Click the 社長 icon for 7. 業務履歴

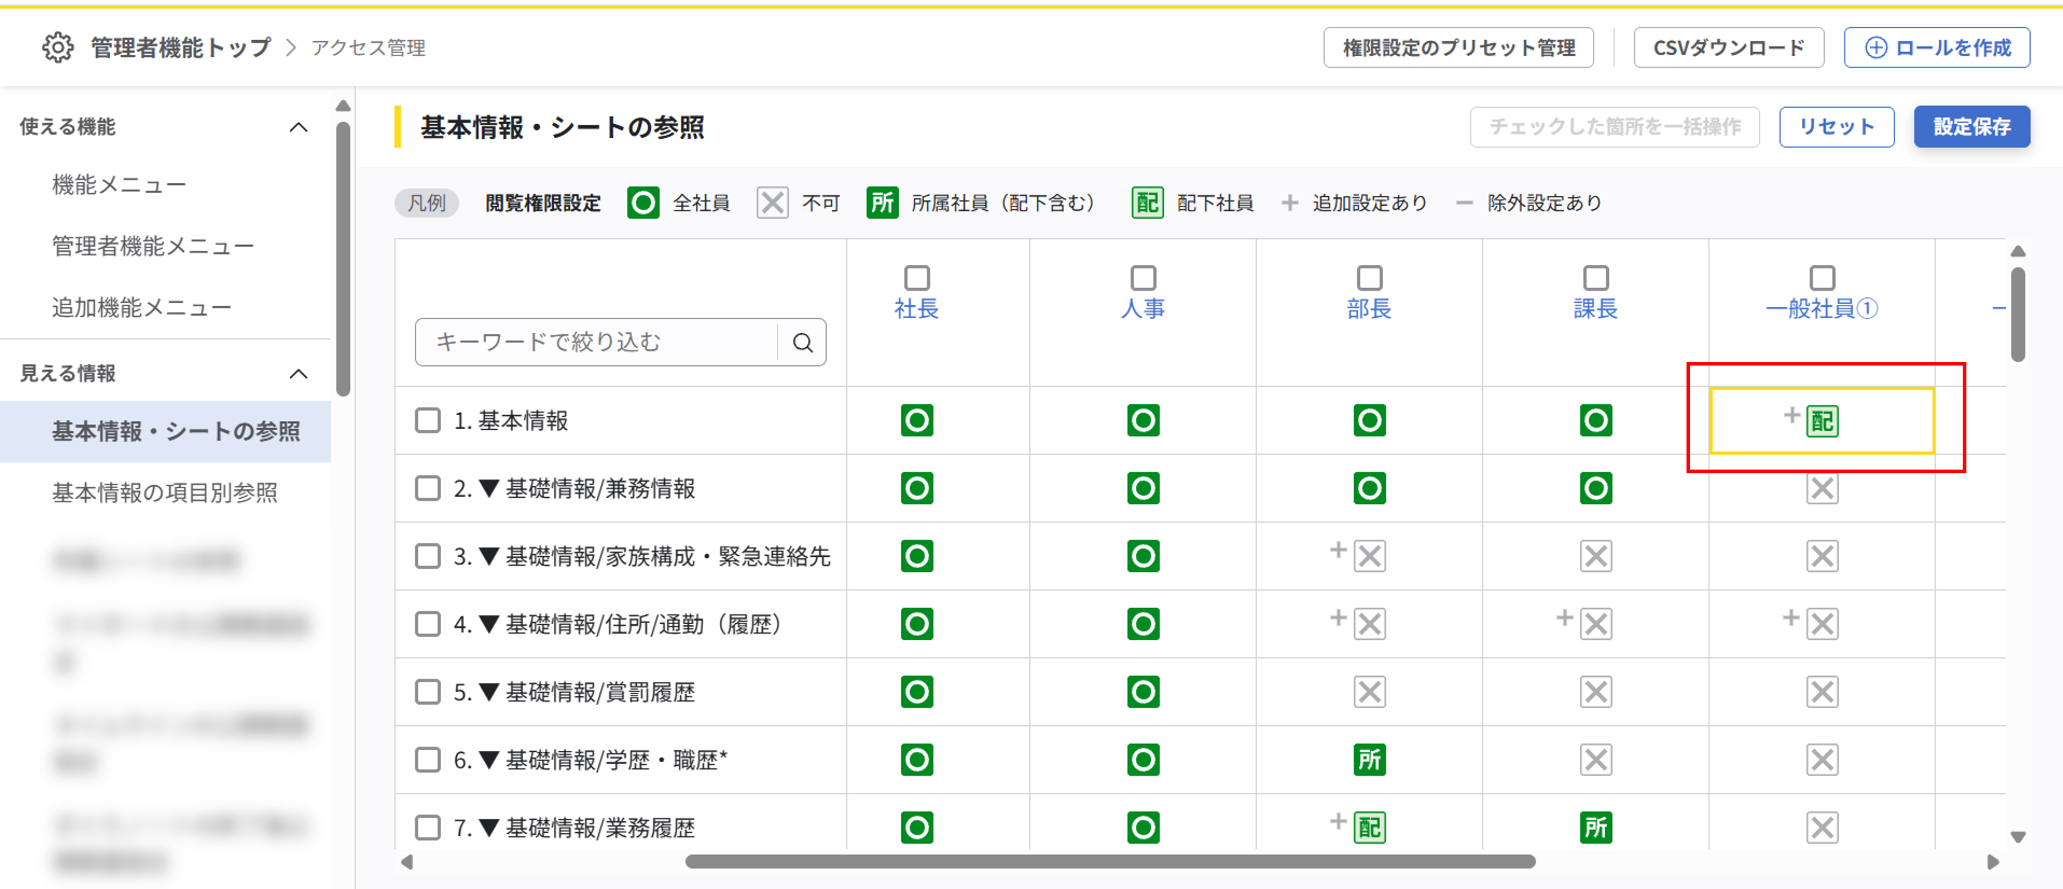click(917, 828)
